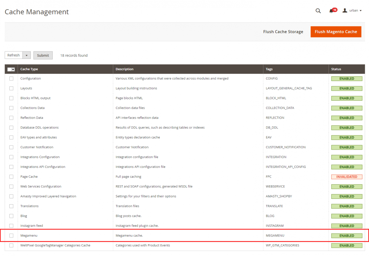Click the INVALIDATED status badge for Page Cache
Viewport: 369px width, 256px height.
point(347,176)
